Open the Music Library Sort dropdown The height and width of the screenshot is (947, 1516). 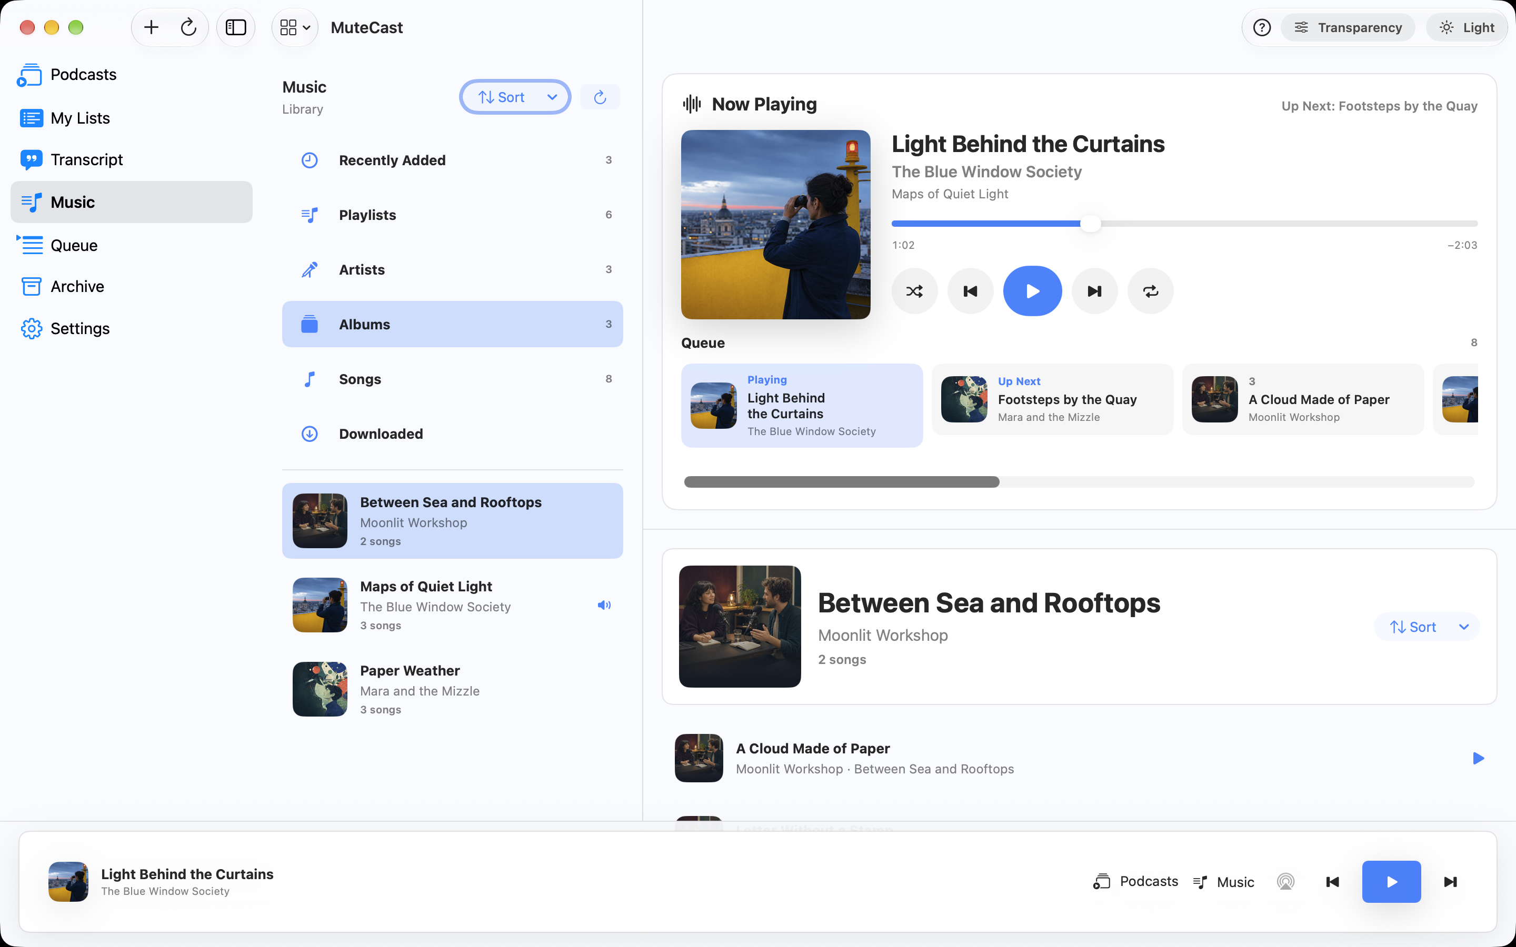[x=515, y=97]
